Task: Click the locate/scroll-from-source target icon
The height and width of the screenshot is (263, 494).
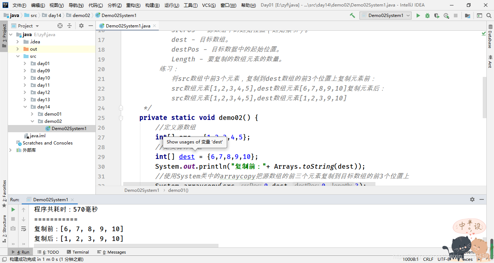Action: (x=60, y=26)
